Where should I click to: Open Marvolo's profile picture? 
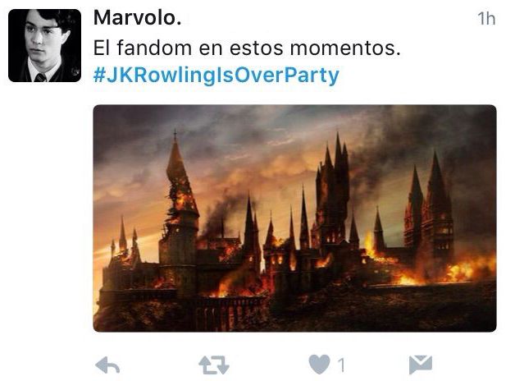coord(44,45)
